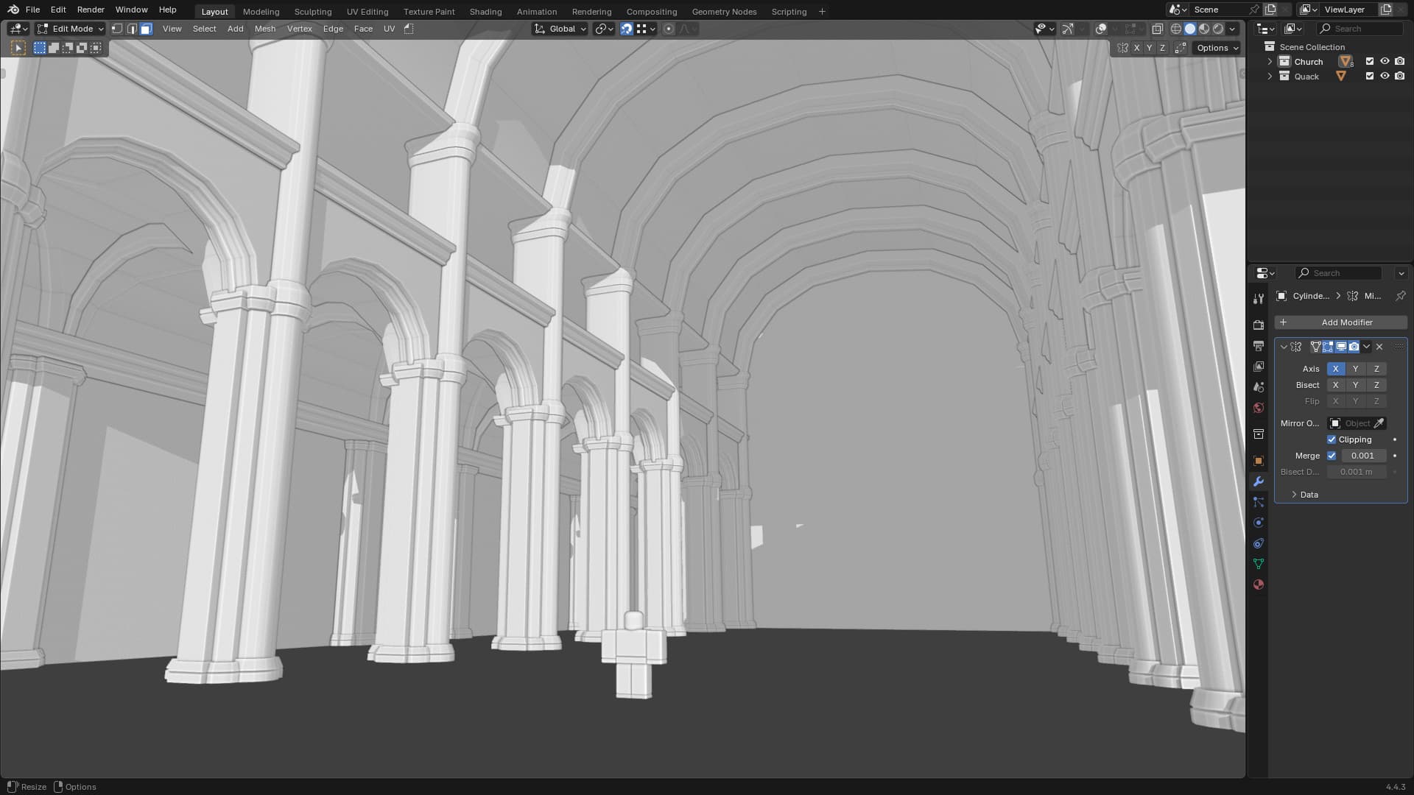Toggle X-ray display in viewport header
The image size is (1414, 795).
pyautogui.click(x=1157, y=29)
